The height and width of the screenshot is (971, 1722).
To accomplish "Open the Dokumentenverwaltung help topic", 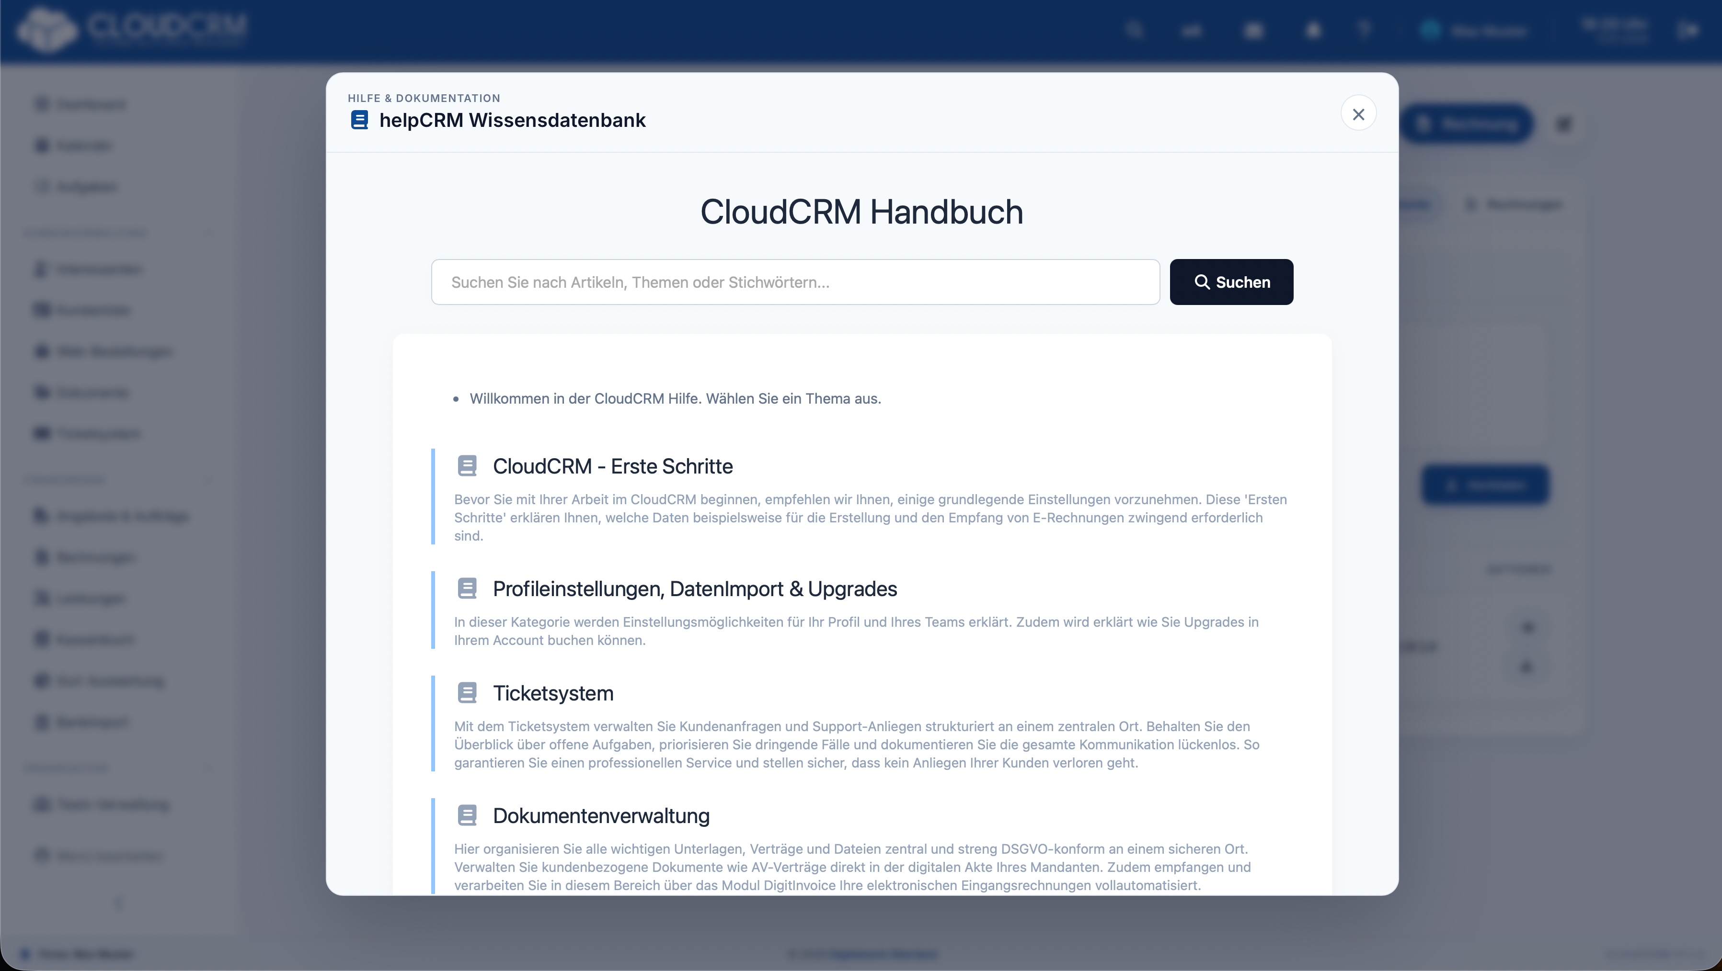I will click(601, 815).
